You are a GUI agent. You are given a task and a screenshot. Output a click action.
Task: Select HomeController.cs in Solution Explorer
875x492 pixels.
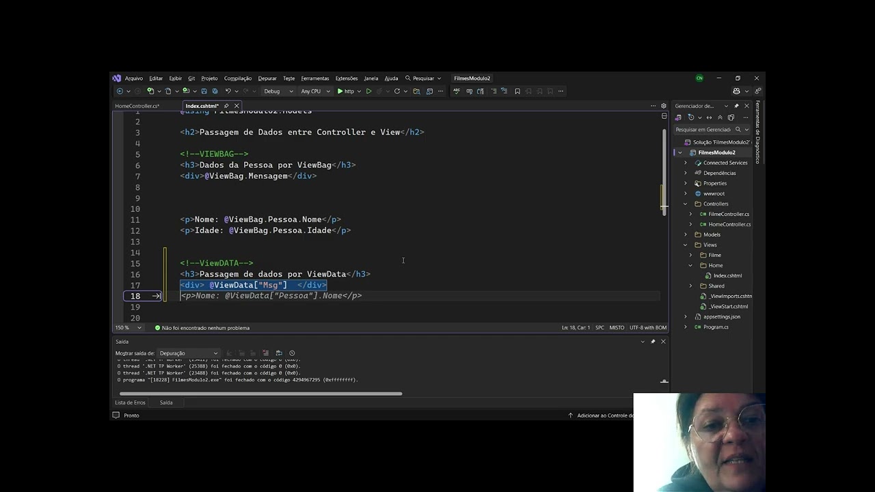point(725,224)
